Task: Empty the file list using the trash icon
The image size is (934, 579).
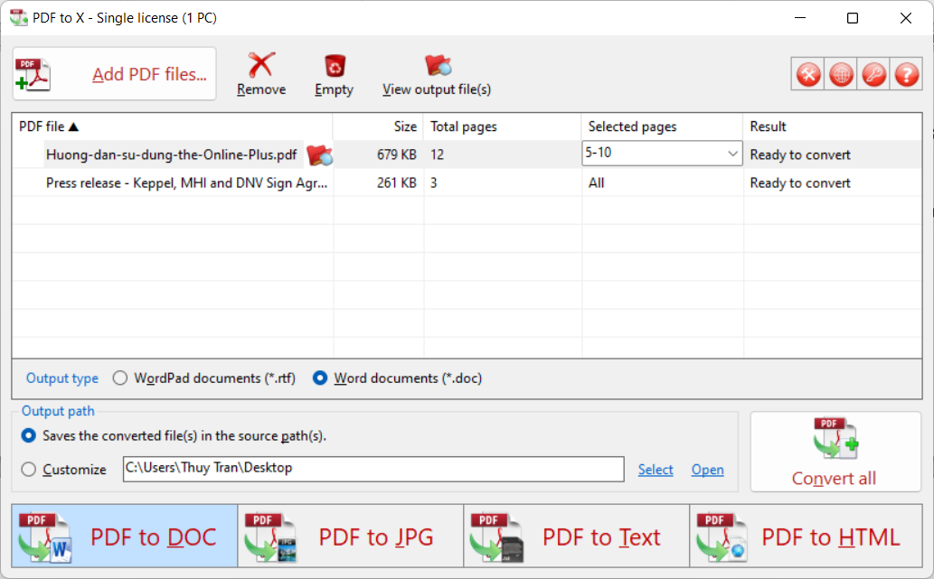Action: 334,63
